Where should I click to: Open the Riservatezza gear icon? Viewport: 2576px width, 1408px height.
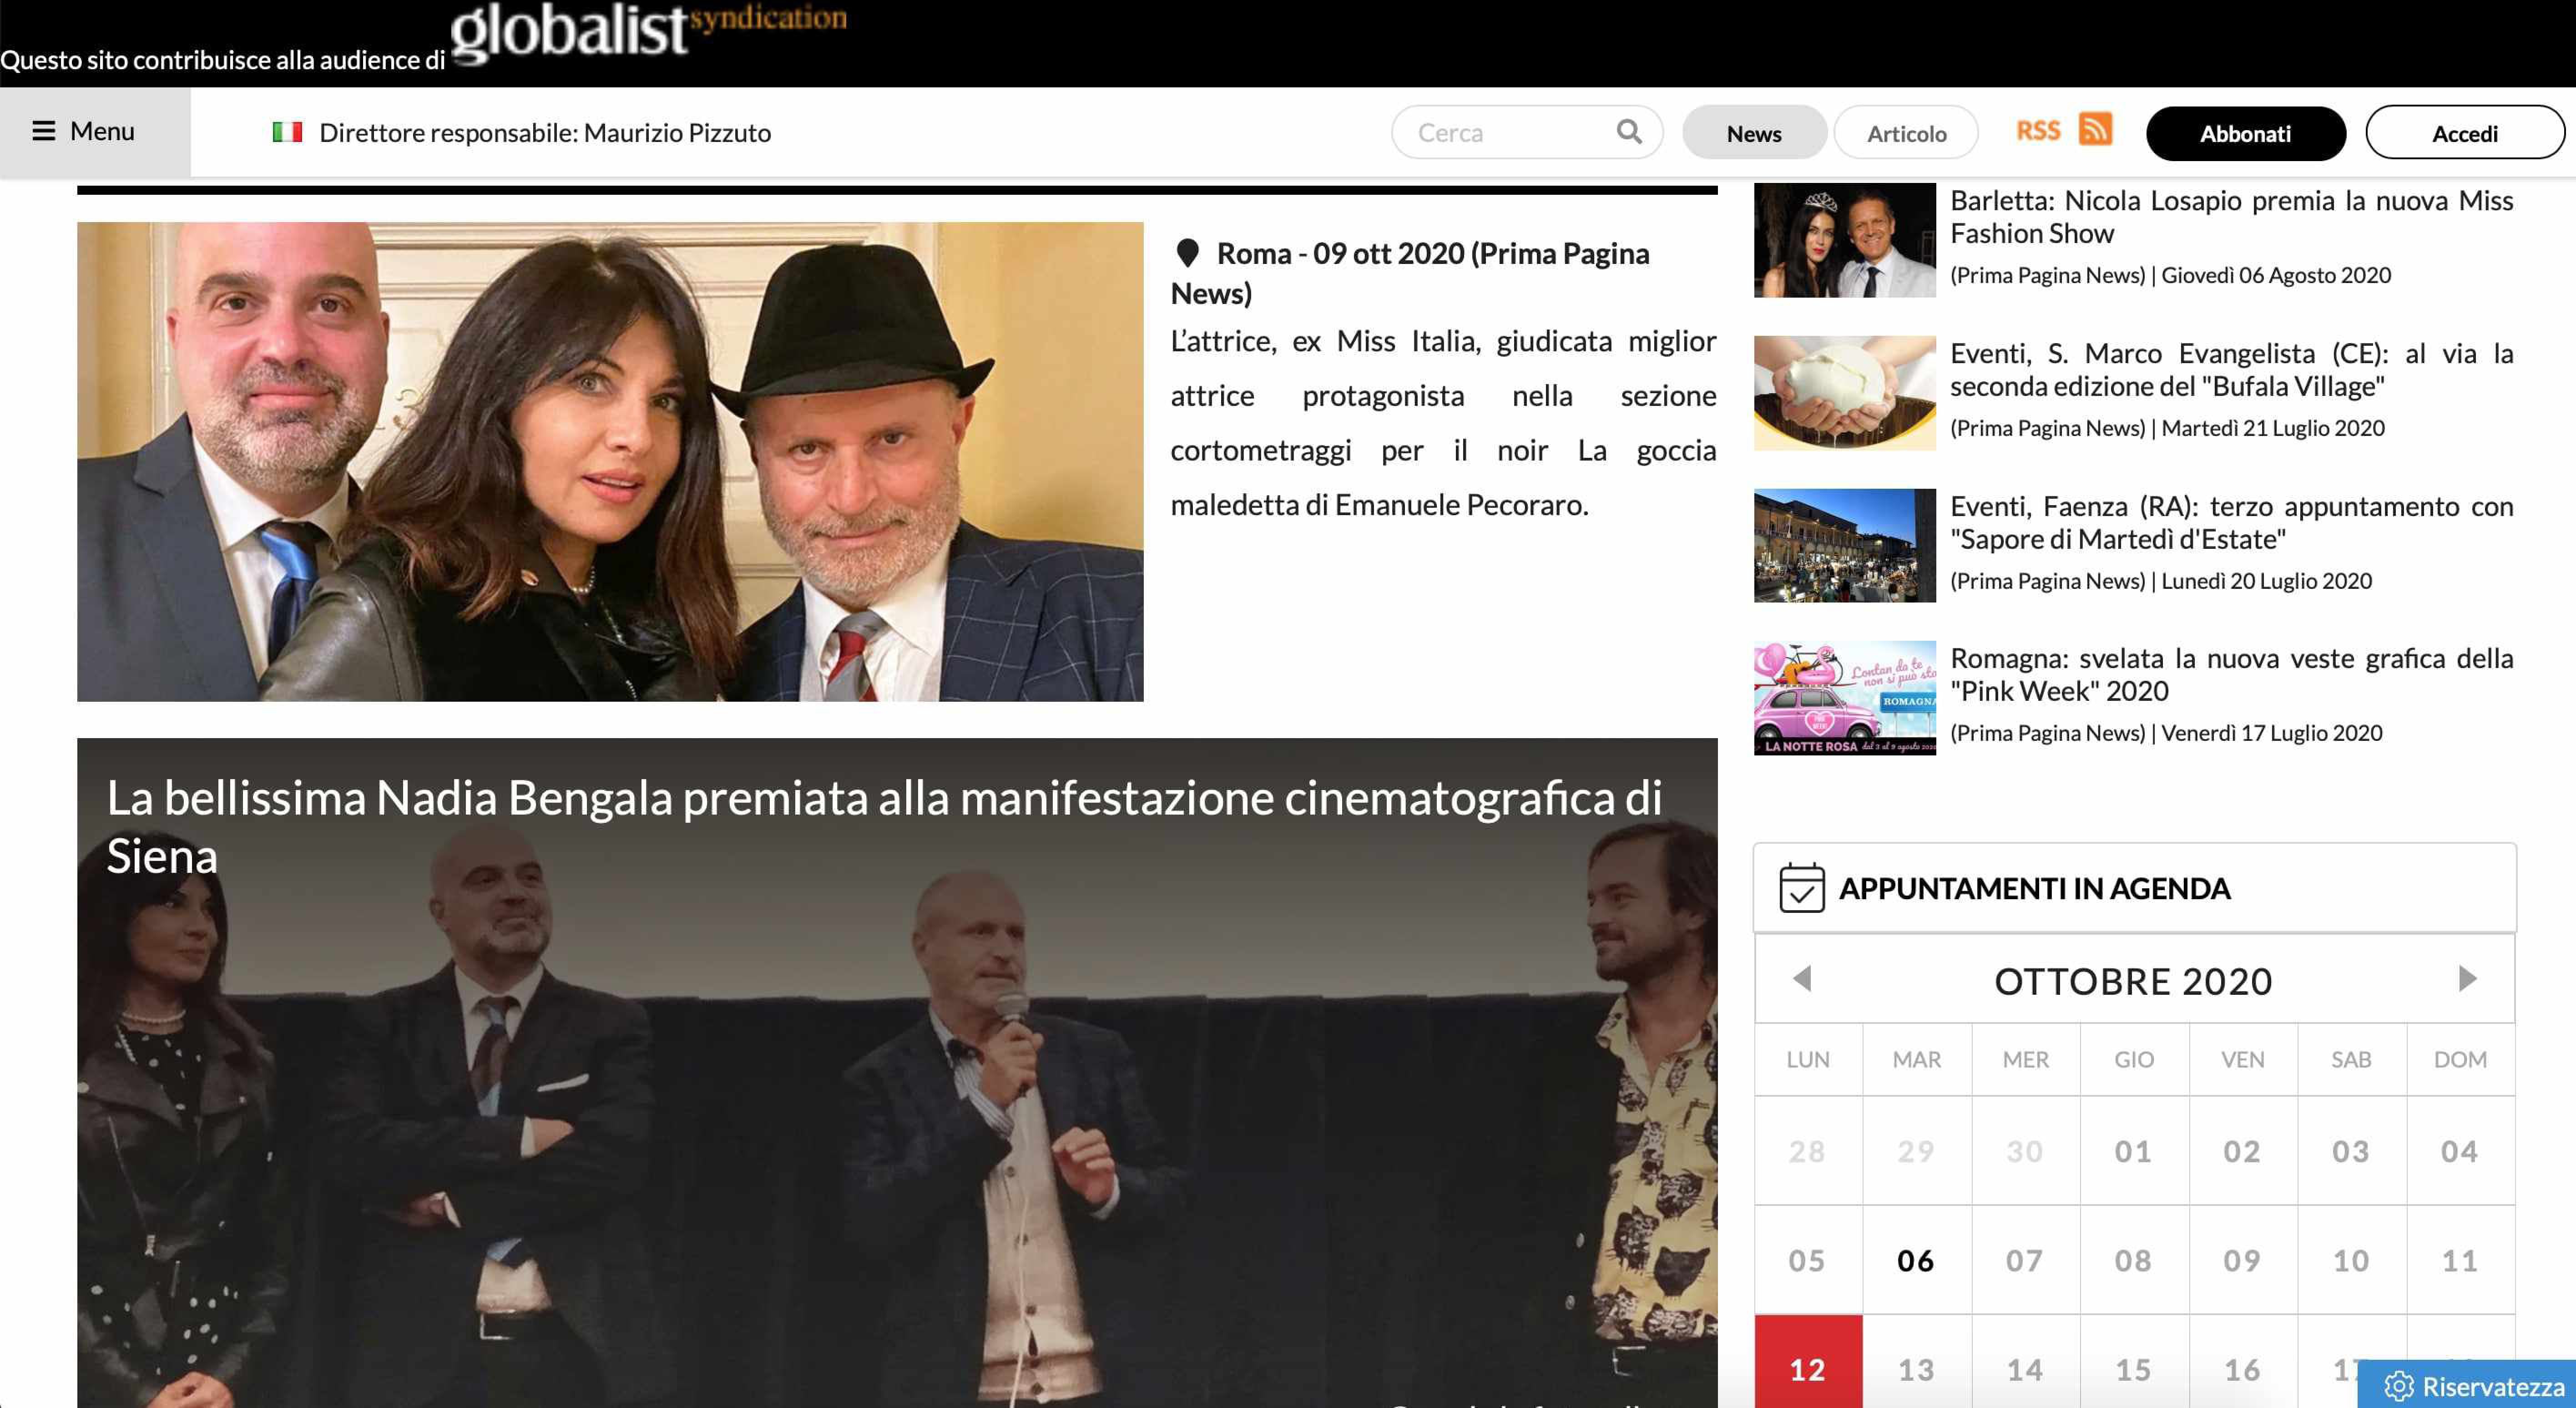2398,1386
